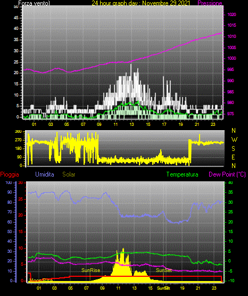
Task: Click wind speed axis value "45"
Action: pos(16,18)
